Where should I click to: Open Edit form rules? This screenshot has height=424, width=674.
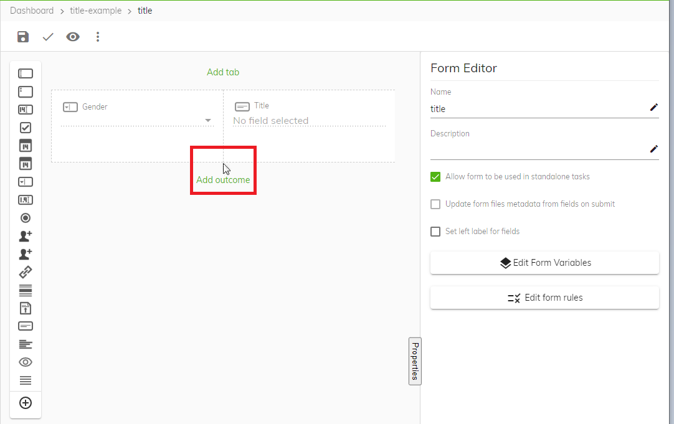(x=544, y=298)
